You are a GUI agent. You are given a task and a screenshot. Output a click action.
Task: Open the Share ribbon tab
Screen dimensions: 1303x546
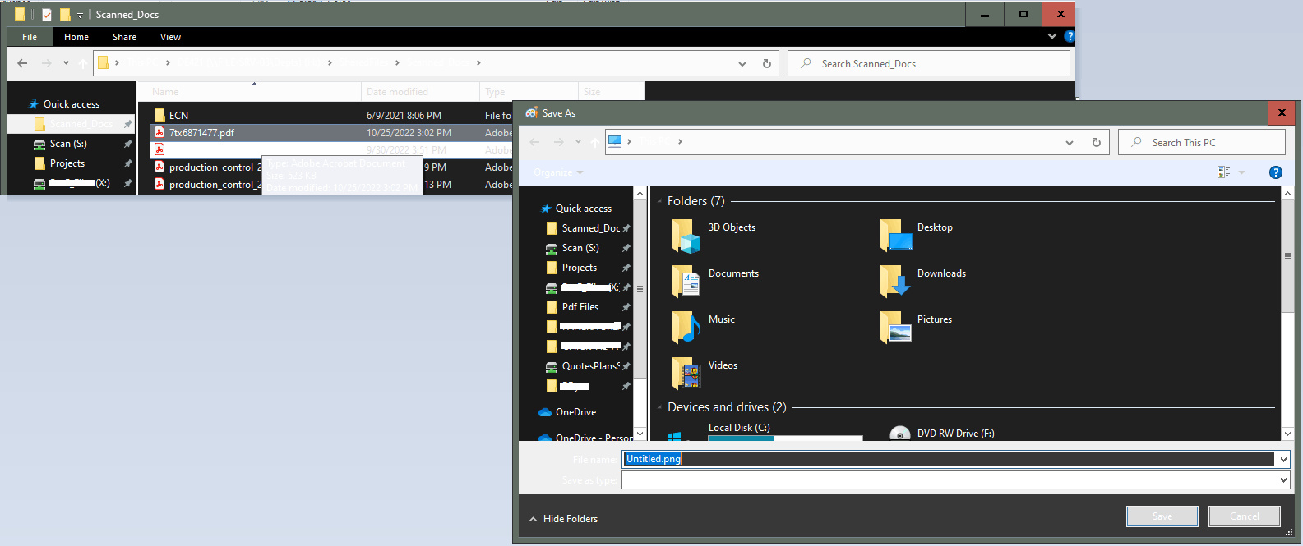click(x=124, y=37)
